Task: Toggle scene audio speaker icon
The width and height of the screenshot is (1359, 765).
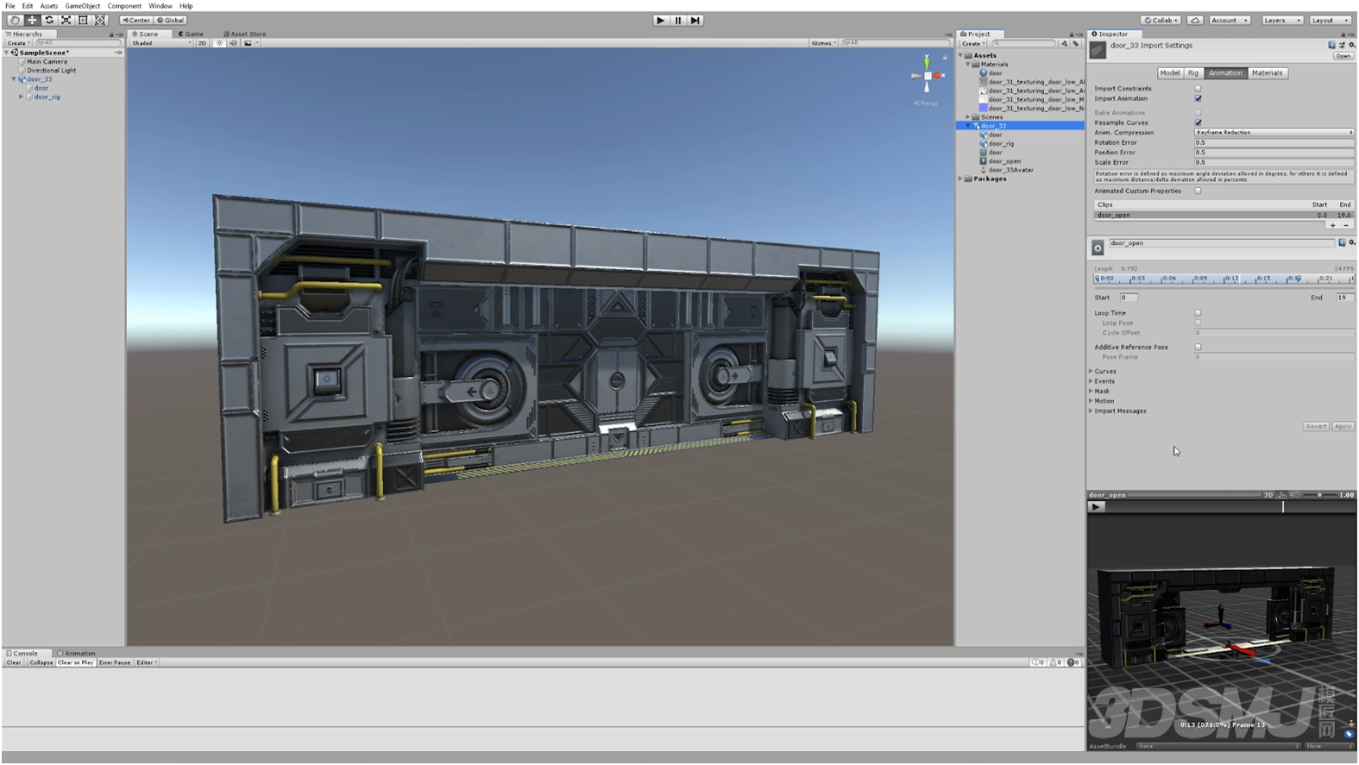Action: [x=233, y=42]
